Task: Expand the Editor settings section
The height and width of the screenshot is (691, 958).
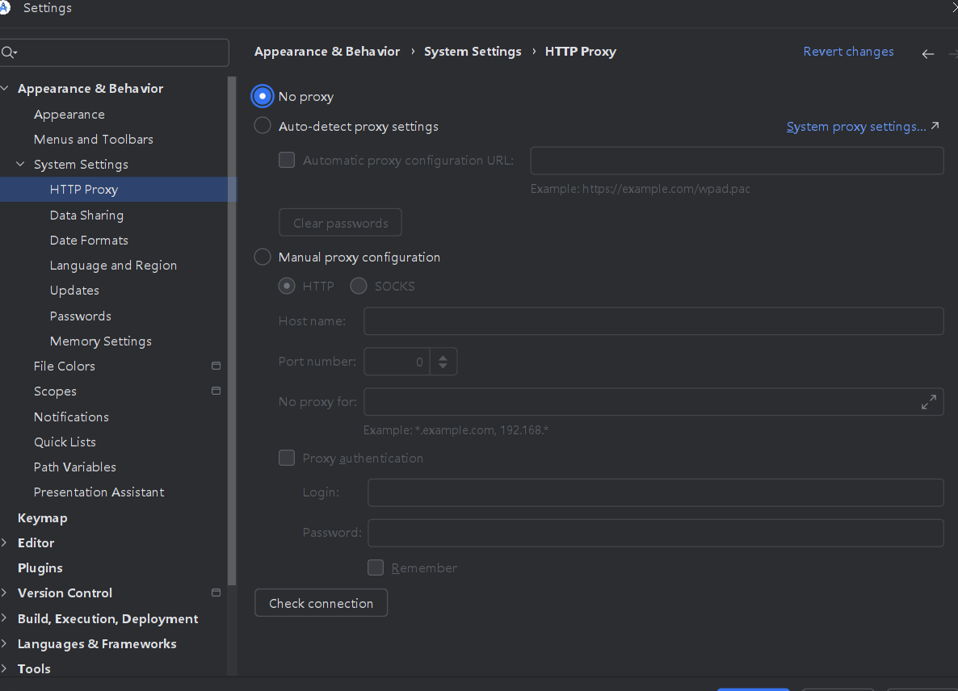Action: coord(6,542)
